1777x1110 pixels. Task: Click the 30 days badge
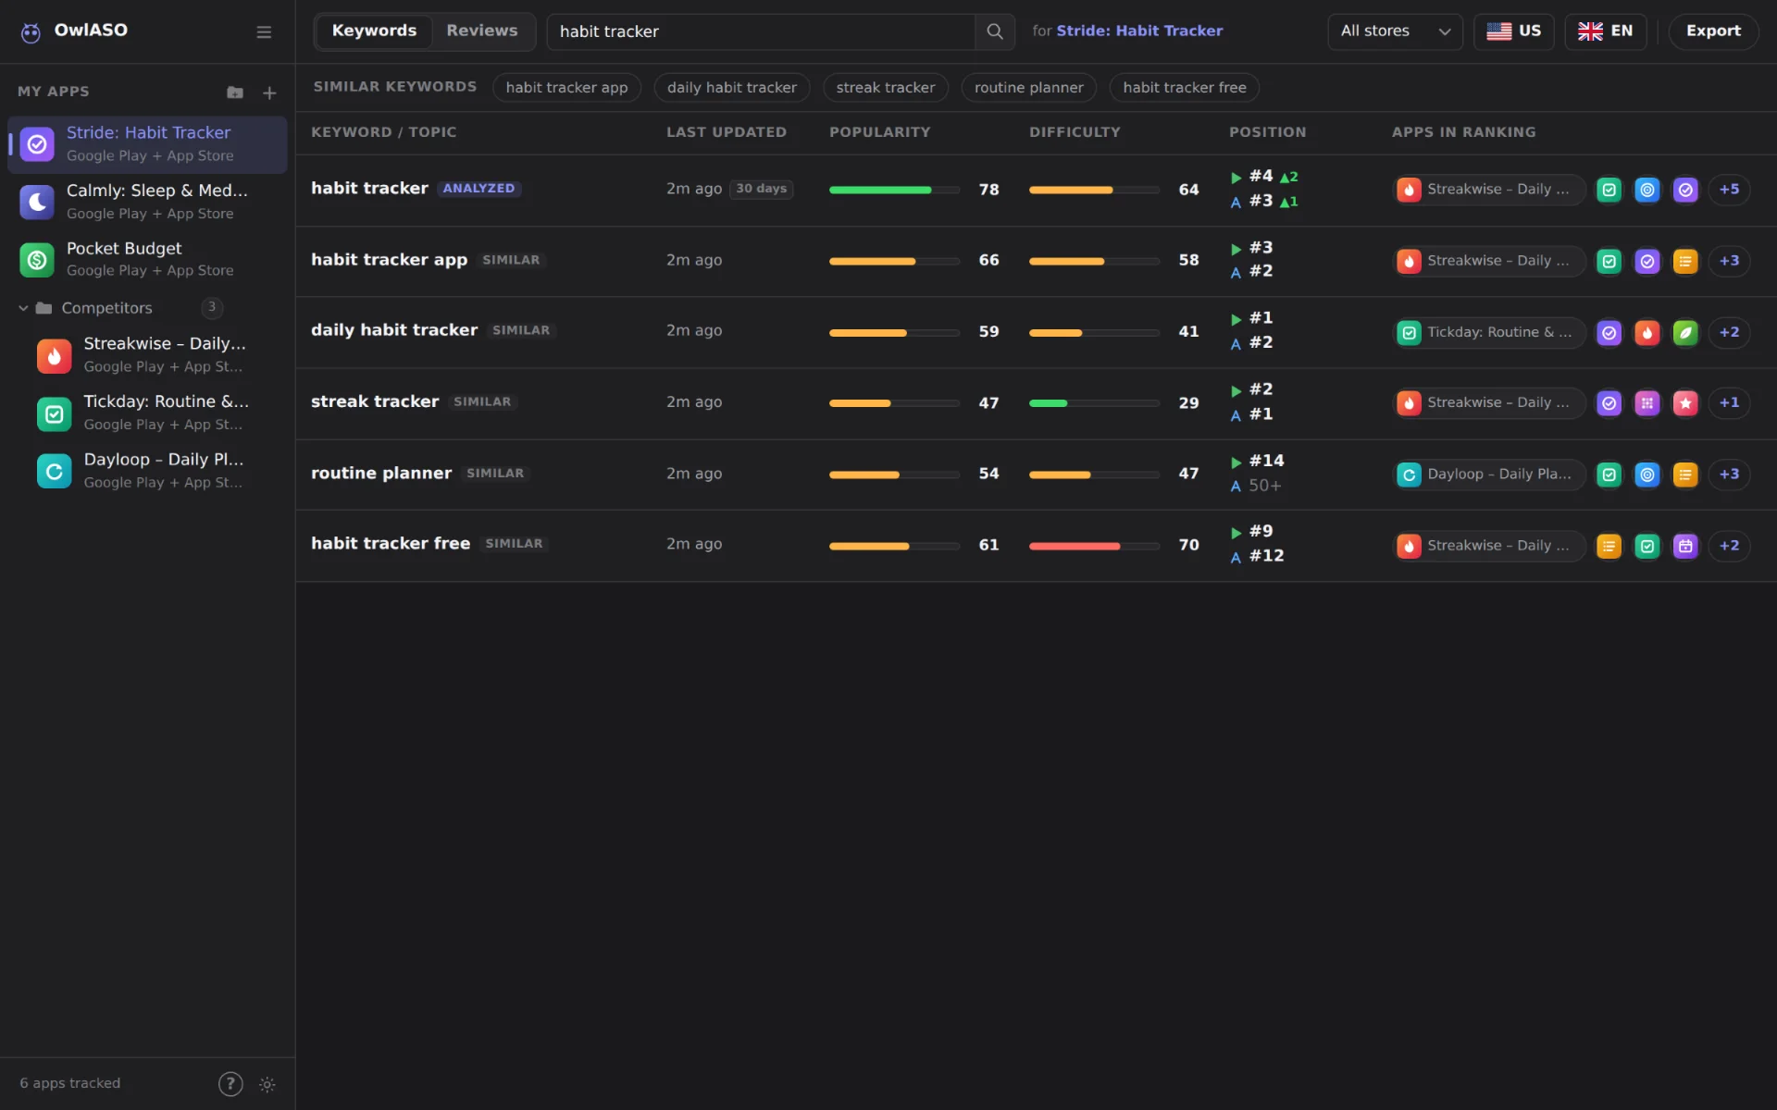[761, 189]
